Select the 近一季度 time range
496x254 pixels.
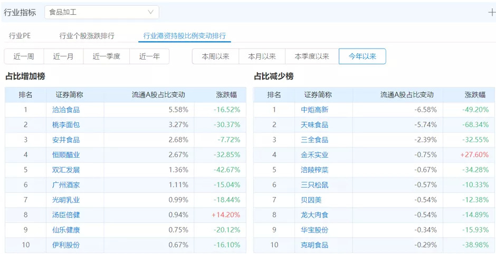point(106,56)
